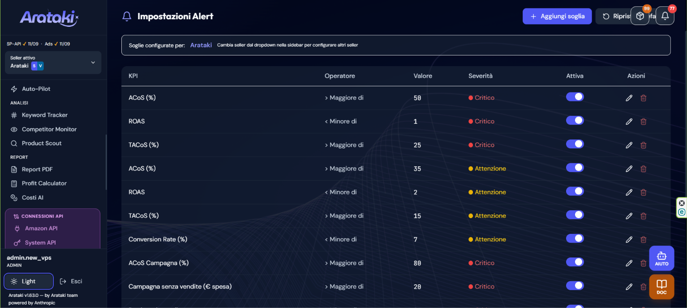687x308 pixels.
Task: Edit the TACoS (%) threshold with value 25
Action: [629, 145]
